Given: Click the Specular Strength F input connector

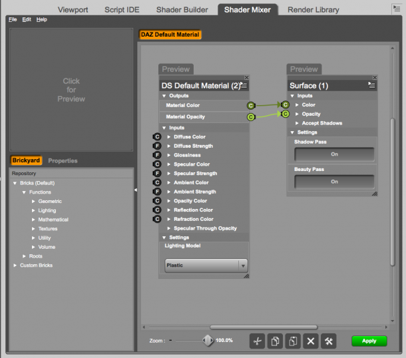Looking at the screenshot, I should click(x=157, y=173).
